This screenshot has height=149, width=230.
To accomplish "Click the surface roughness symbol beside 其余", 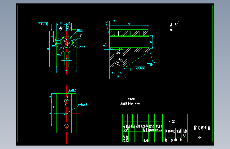I will pyautogui.click(x=177, y=23).
